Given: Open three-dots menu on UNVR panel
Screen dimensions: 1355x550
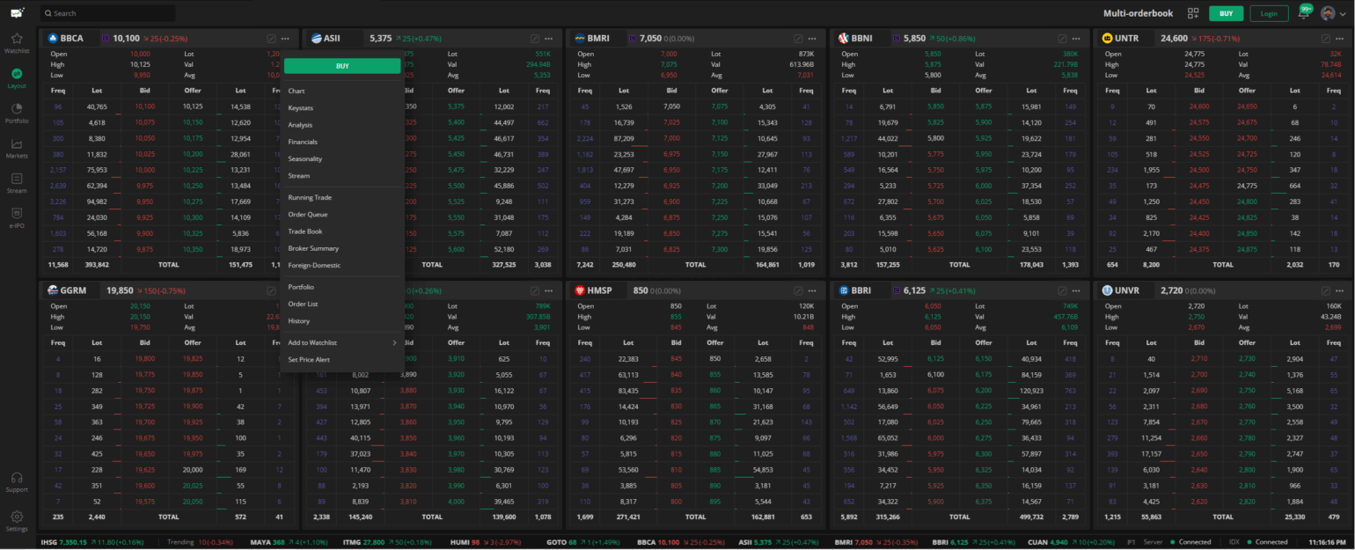Looking at the screenshot, I should pos(1339,290).
